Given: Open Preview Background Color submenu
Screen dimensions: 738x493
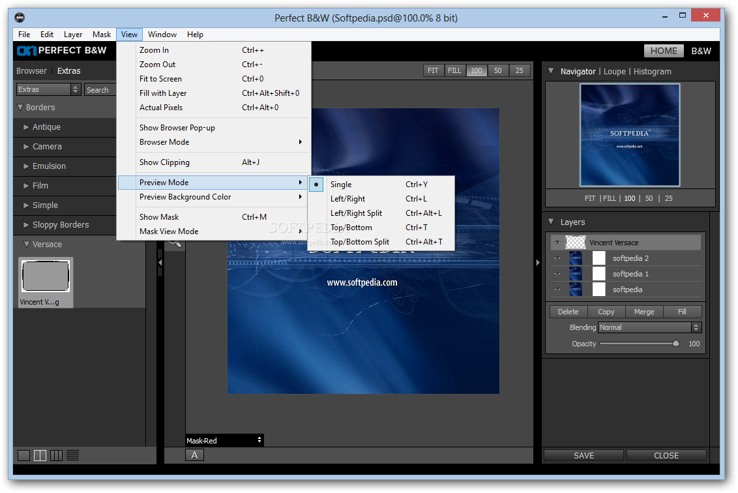Looking at the screenshot, I should (214, 197).
